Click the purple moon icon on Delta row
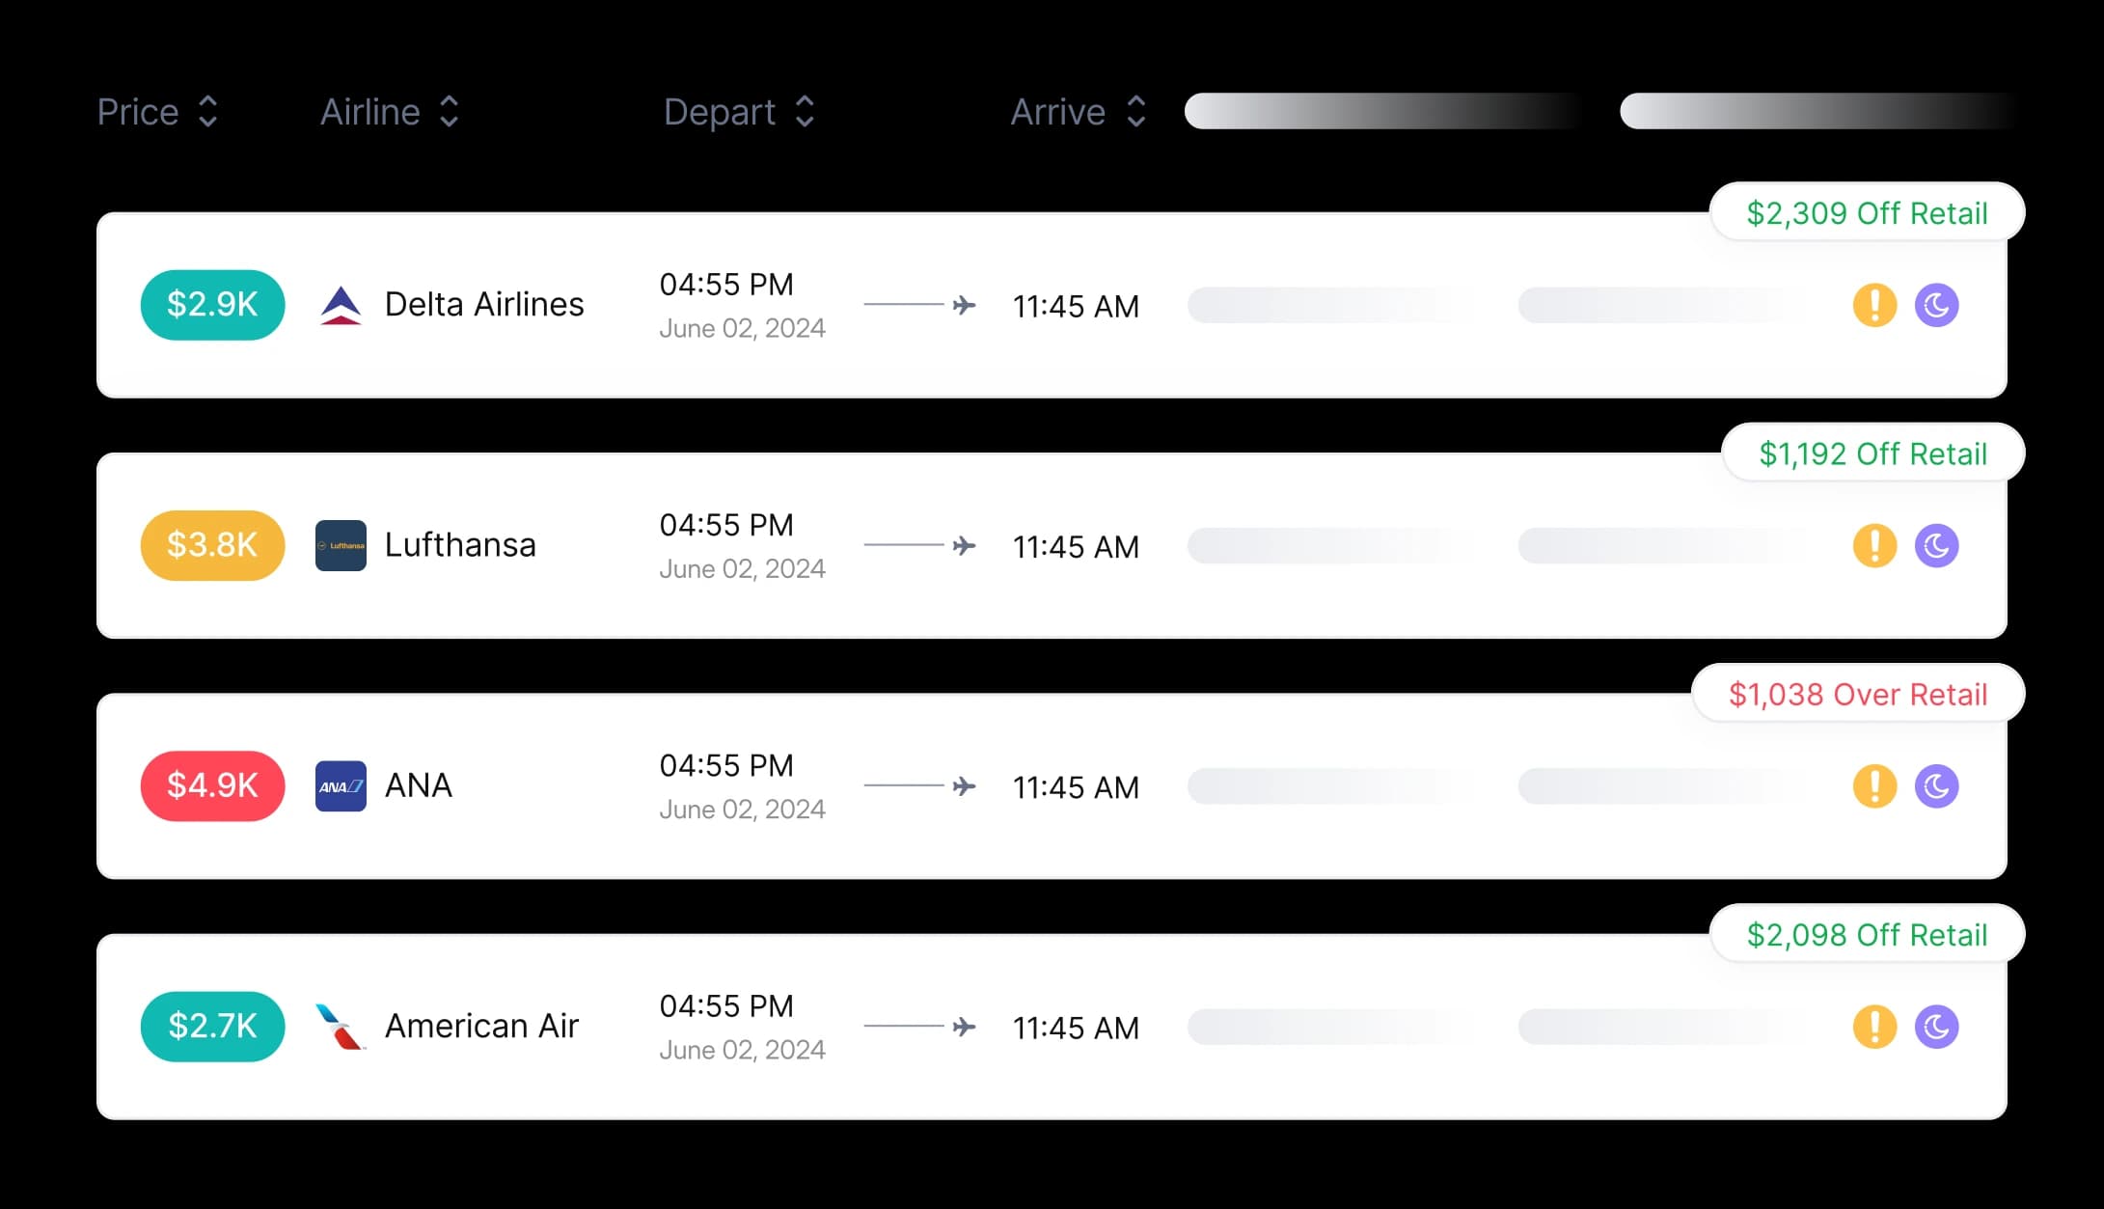This screenshot has width=2104, height=1209. pos(1936,306)
